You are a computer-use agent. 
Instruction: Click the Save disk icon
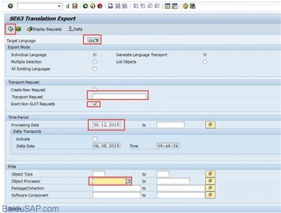point(75,6)
